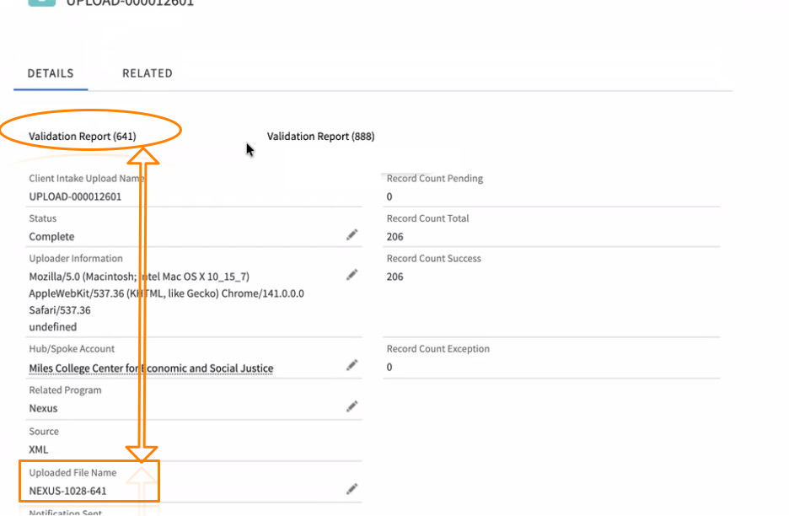Screen dimensions: 789x516
Task: Edit the Hub/Spoke Account field
Action: pyautogui.click(x=352, y=365)
